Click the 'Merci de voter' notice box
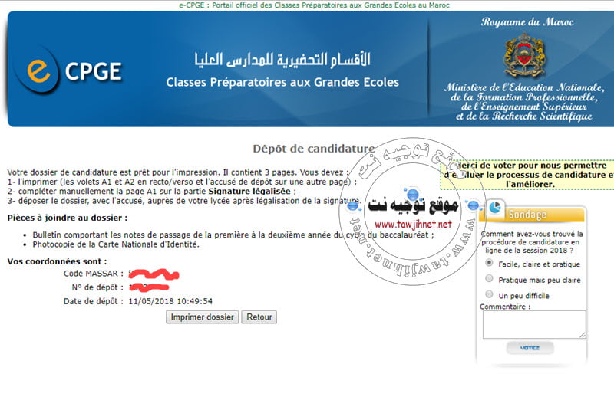Image resolution: width=614 pixels, height=397 pixels. coord(527,175)
